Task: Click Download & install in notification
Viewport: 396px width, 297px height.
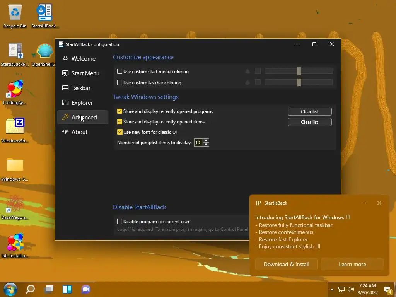Action: coord(287,264)
